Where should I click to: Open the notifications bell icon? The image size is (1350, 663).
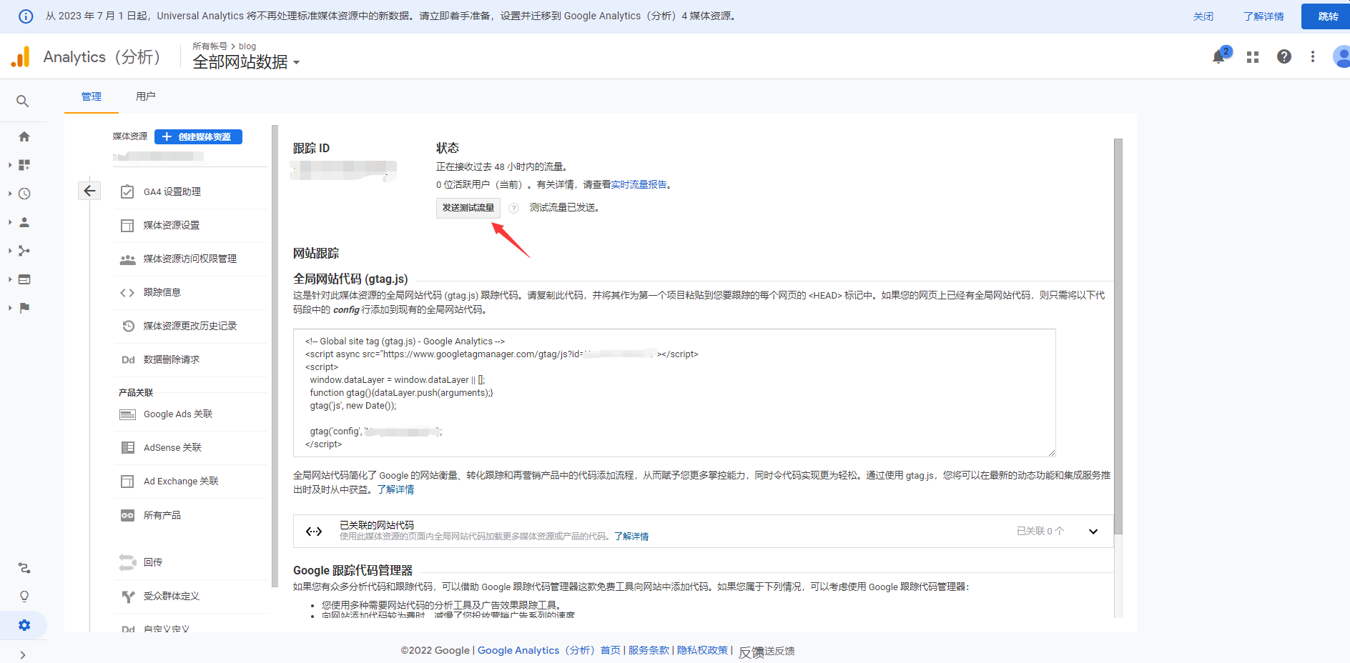tap(1218, 56)
